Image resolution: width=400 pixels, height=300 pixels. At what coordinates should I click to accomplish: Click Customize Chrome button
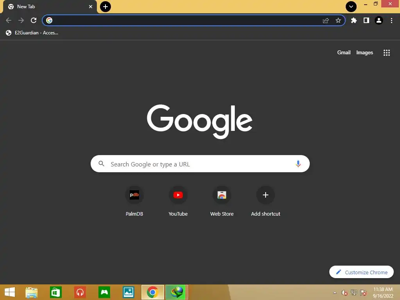pos(361,272)
